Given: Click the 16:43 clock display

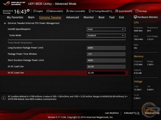Looking at the screenshot, I should pyautogui.click(x=20, y=12).
